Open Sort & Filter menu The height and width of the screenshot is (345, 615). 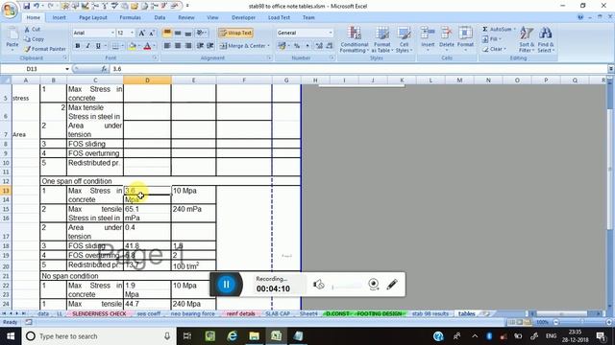pyautogui.click(x=527, y=39)
